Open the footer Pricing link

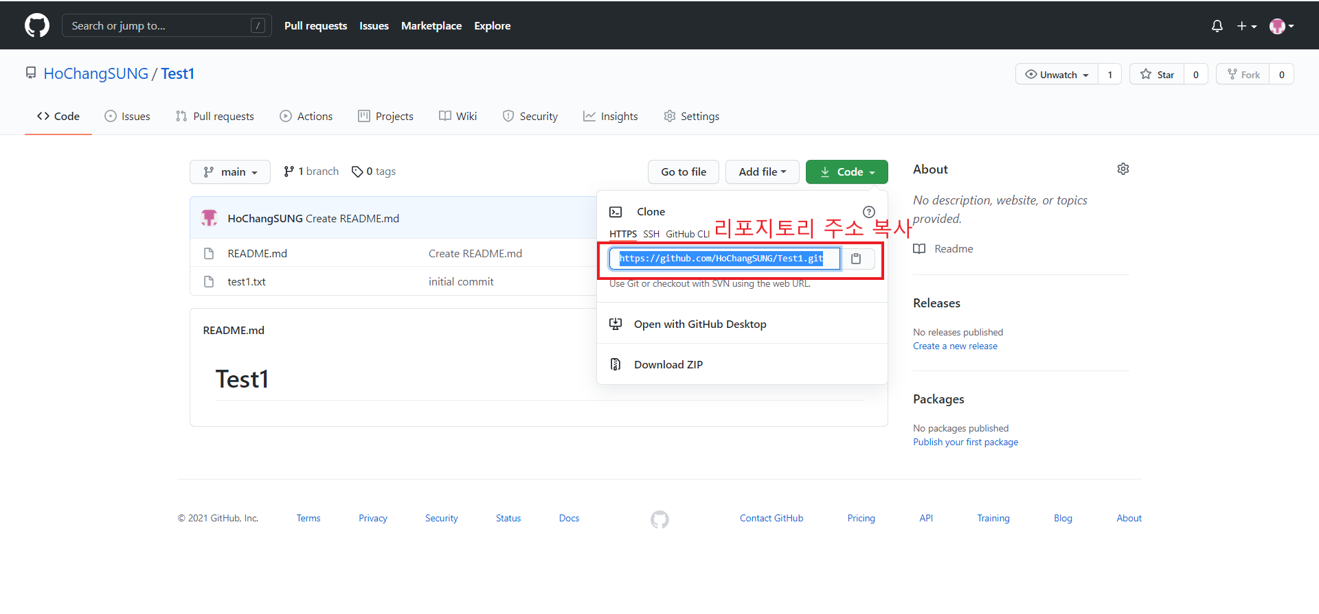(861, 518)
